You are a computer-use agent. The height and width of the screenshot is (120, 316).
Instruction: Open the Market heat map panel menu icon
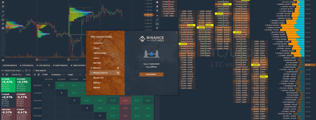tap(2, 70)
